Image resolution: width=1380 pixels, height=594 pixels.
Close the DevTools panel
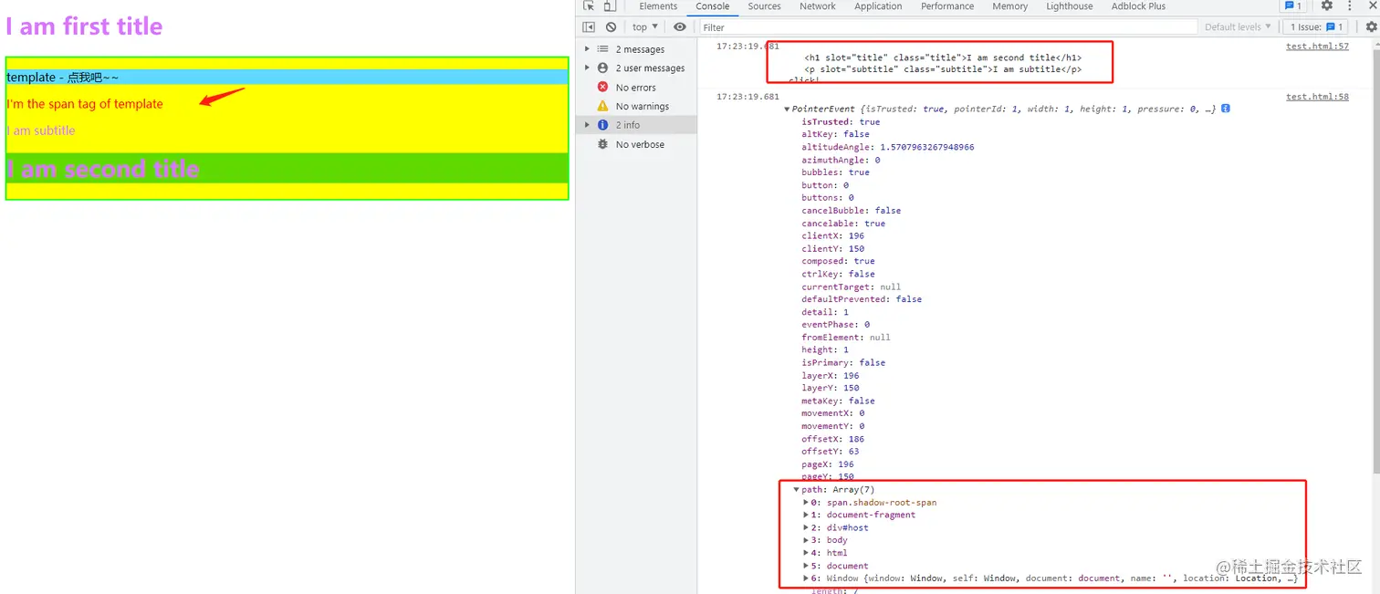coord(1372,5)
